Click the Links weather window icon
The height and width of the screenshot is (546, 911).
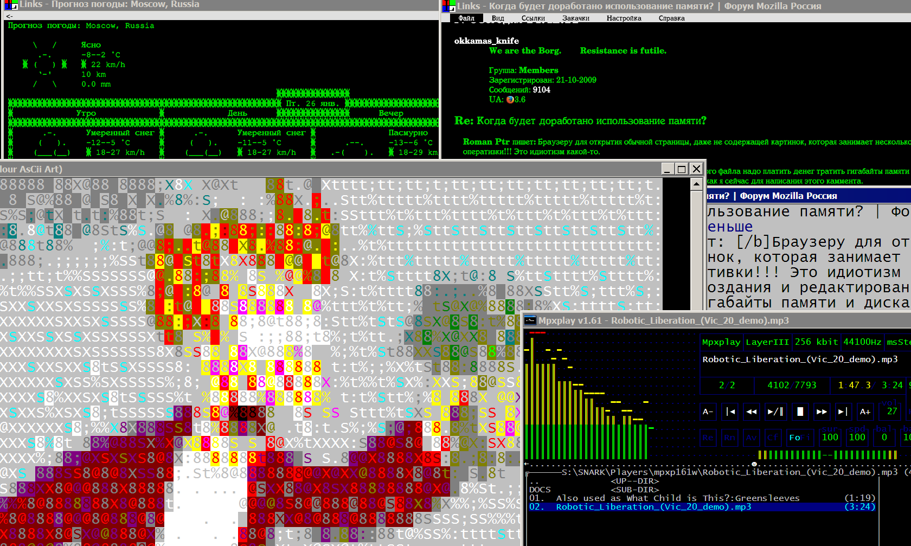click(11, 5)
